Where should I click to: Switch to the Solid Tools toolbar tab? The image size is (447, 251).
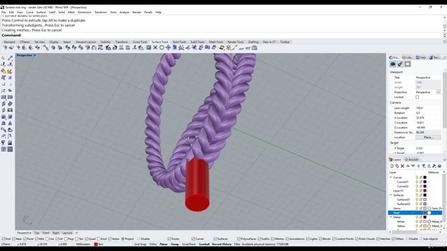tap(179, 42)
